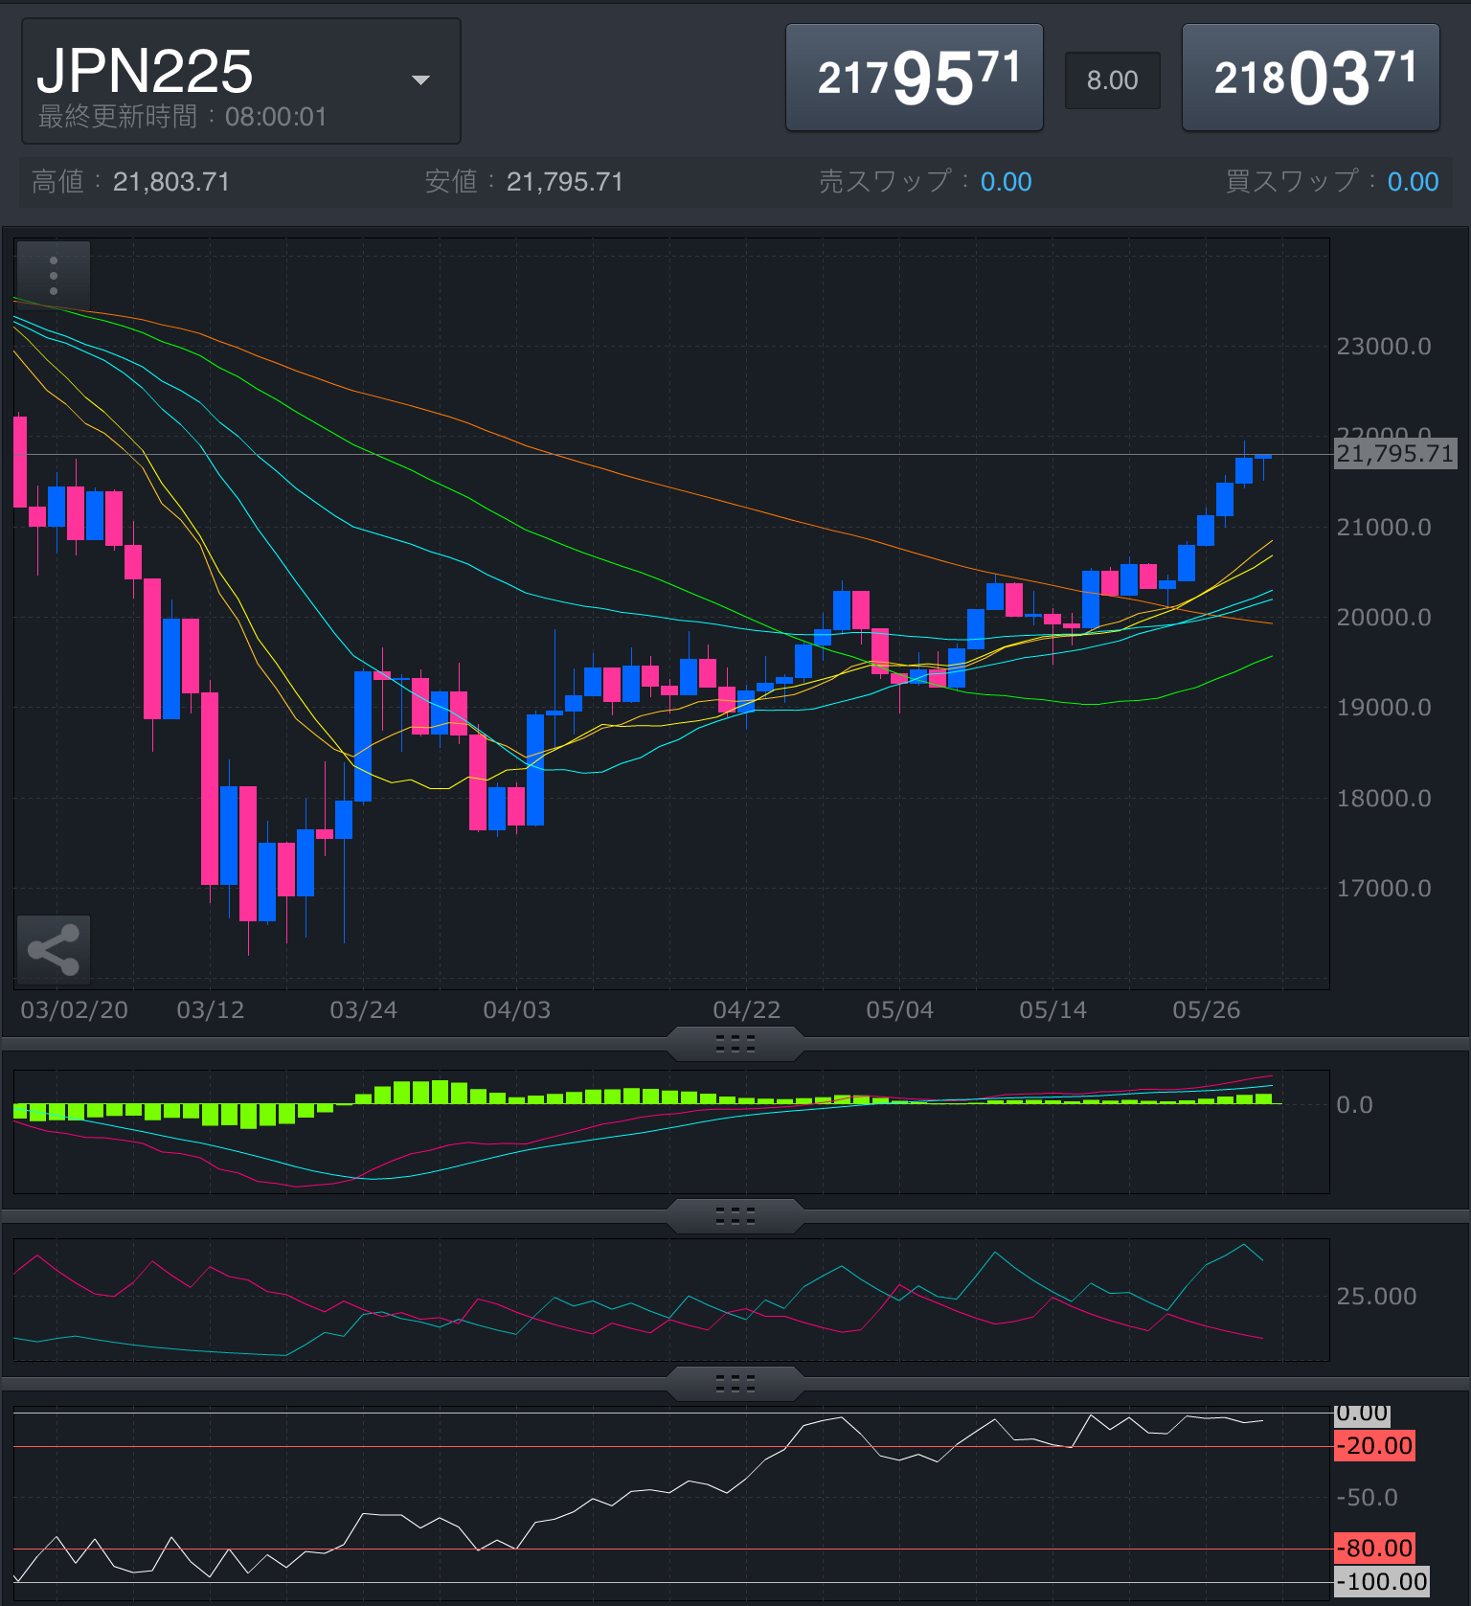Click the 21,795.71 current price label on axis
The height and width of the screenshot is (1606, 1471).
[1394, 454]
